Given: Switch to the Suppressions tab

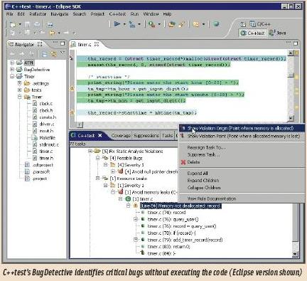Looking at the screenshot, I should [146, 136].
